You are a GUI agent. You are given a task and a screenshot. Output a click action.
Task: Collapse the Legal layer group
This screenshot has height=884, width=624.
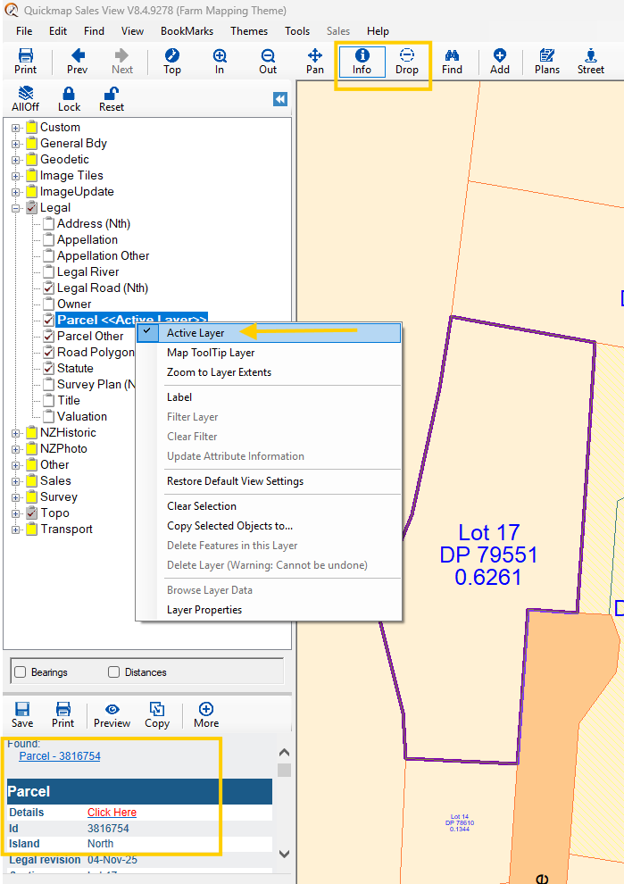(x=16, y=208)
